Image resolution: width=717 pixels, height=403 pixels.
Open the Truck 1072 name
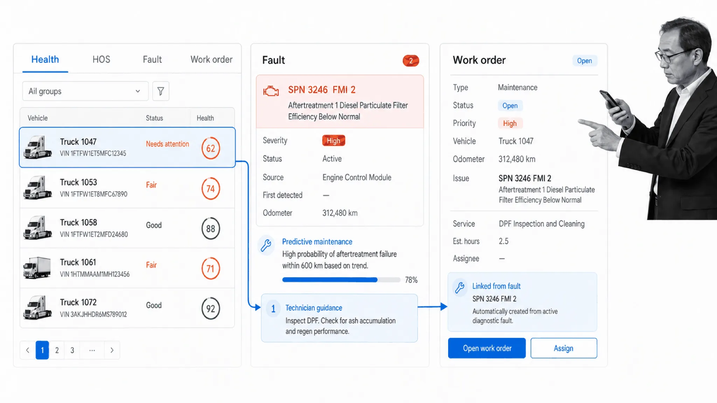78,302
